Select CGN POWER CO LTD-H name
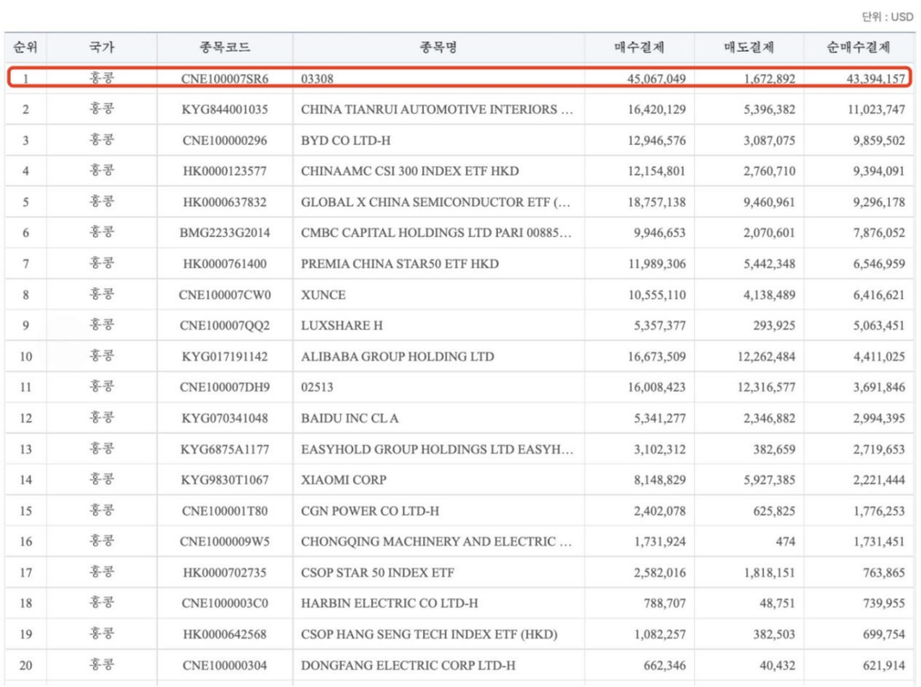 [x=370, y=511]
